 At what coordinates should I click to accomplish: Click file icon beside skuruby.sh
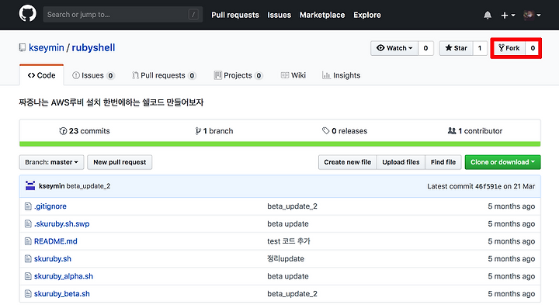[28, 258]
